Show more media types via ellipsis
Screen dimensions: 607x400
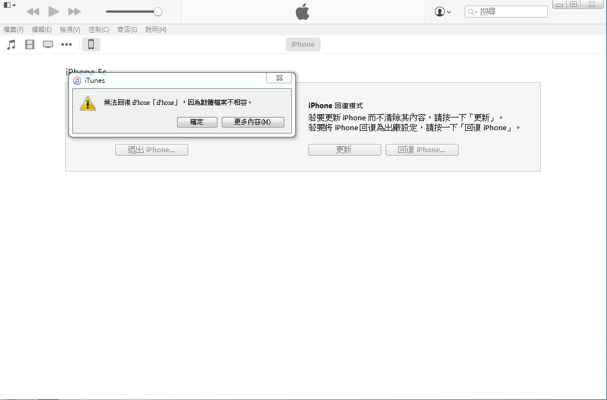pos(67,45)
